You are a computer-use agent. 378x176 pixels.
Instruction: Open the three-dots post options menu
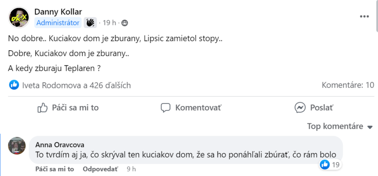pos(364,17)
